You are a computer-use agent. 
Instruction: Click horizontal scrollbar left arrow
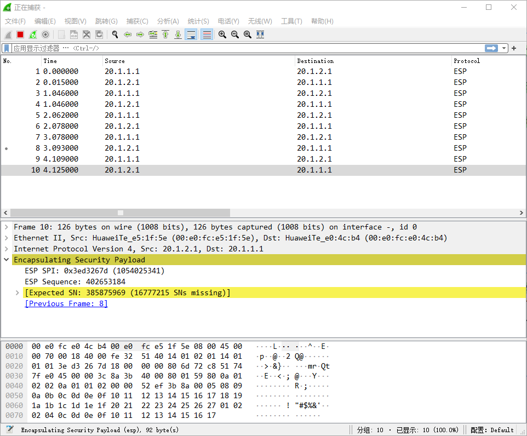pos(5,213)
